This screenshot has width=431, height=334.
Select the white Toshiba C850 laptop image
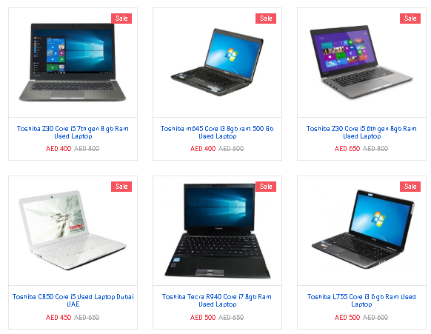coord(73,230)
